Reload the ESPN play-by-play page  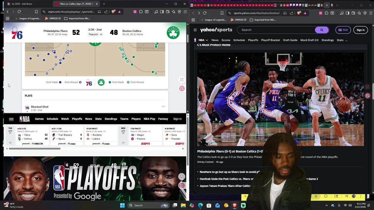(19, 12)
